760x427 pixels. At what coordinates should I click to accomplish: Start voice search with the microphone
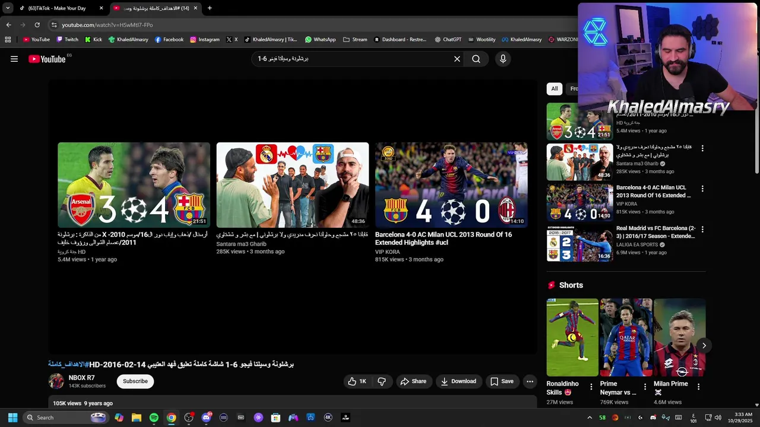503,59
